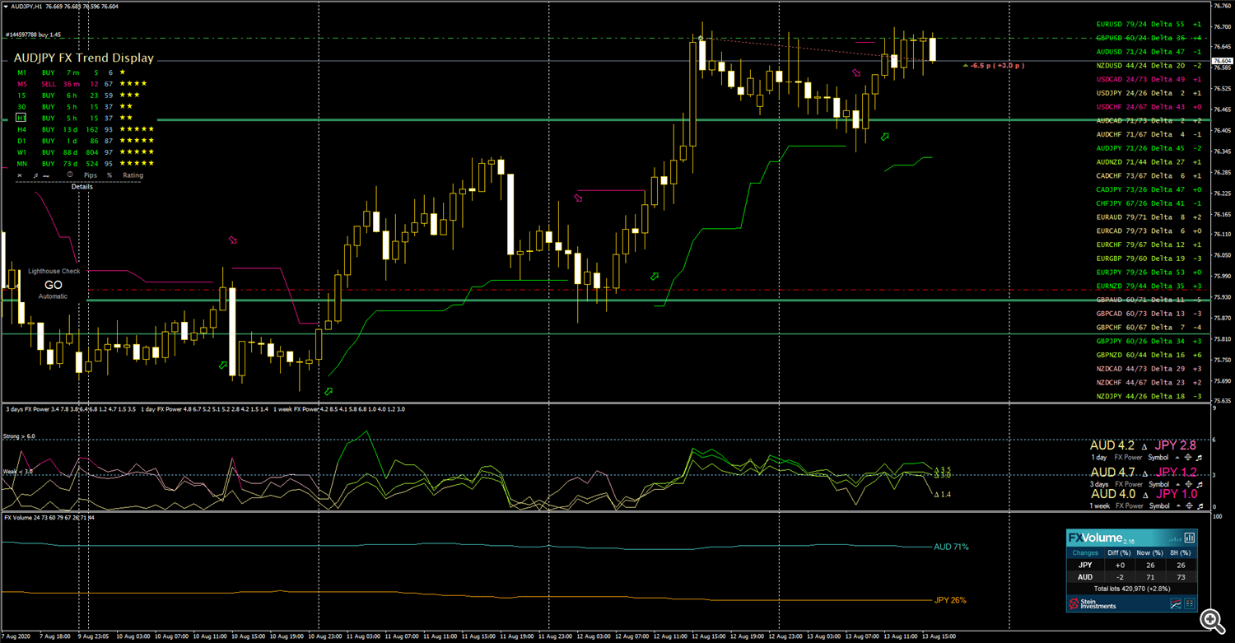
Task: Click the up arrow in 3 days FX Power row
Action: 1177,484
